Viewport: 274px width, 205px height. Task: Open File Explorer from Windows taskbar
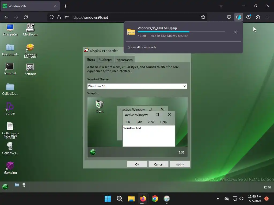tap(131, 199)
